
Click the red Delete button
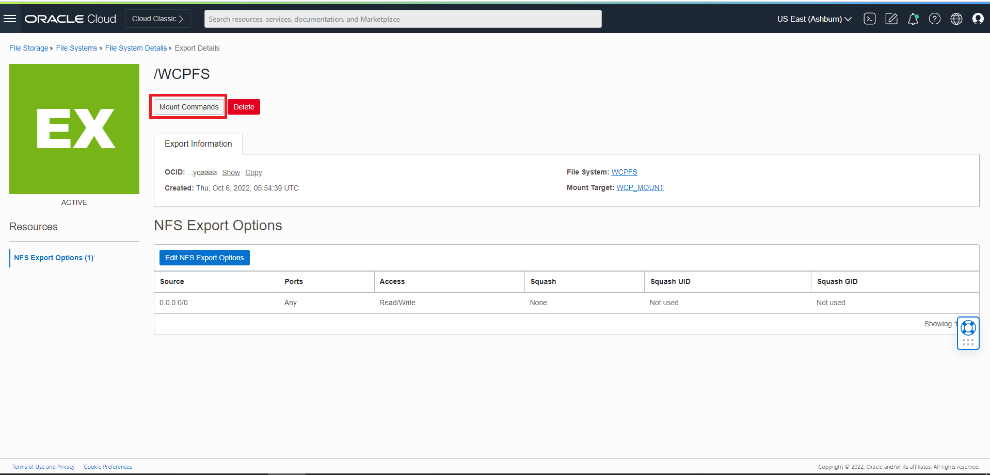(x=244, y=107)
